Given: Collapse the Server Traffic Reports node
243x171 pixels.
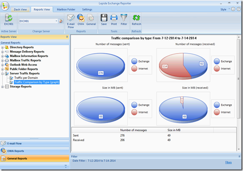Looking at the screenshot, I should coord(2,74).
